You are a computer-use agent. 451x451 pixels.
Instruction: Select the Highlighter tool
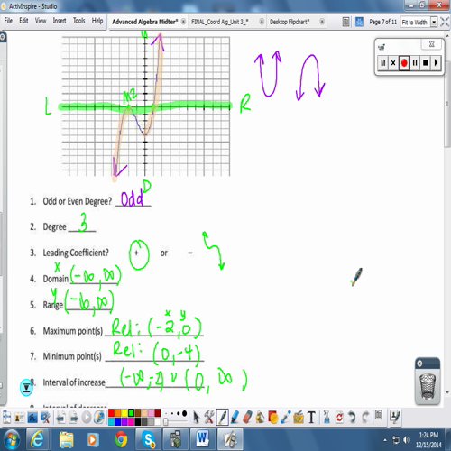pyautogui.click(x=235, y=418)
